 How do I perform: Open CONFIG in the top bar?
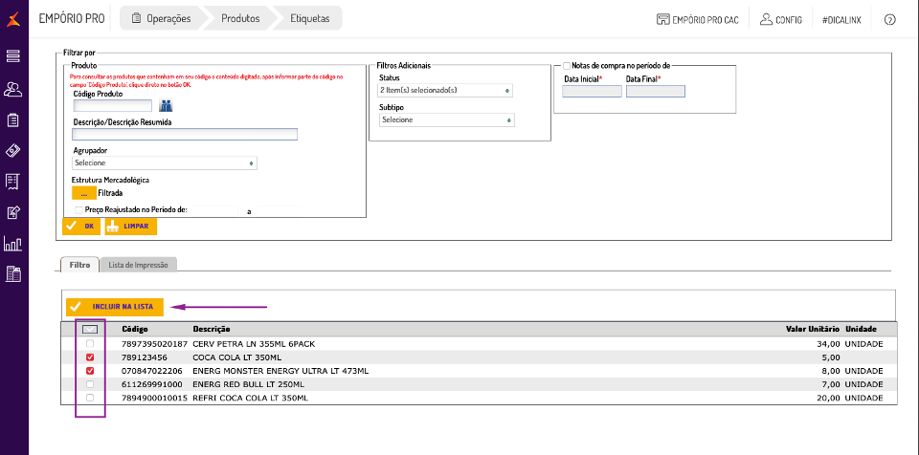[788, 19]
